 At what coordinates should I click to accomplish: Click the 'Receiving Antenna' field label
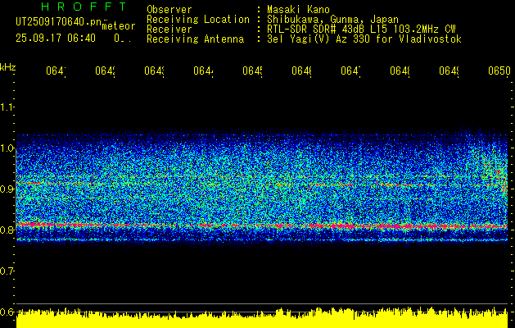point(195,39)
